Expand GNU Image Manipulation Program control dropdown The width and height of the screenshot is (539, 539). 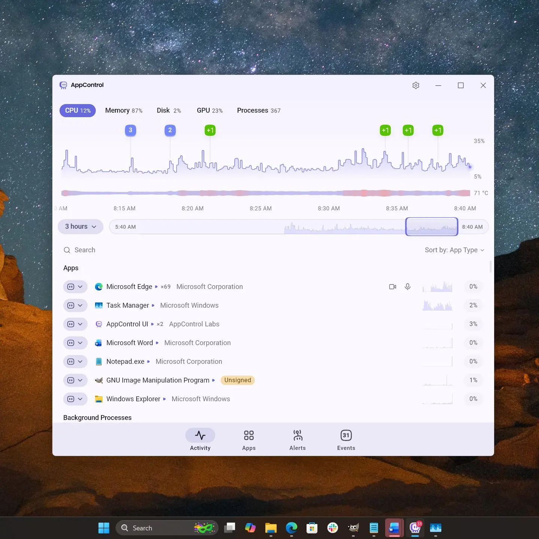pyautogui.click(x=75, y=380)
